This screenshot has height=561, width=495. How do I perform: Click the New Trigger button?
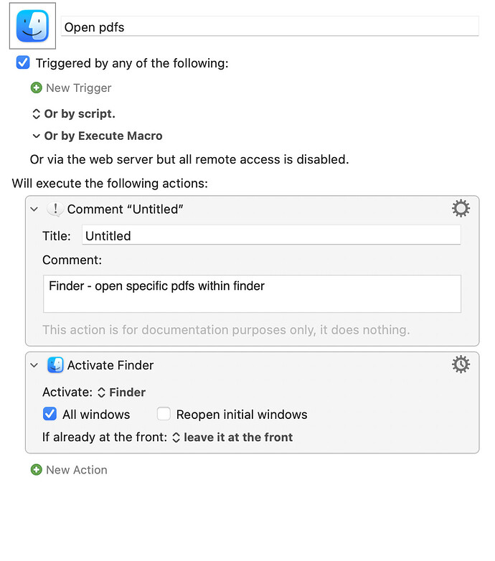click(x=71, y=88)
